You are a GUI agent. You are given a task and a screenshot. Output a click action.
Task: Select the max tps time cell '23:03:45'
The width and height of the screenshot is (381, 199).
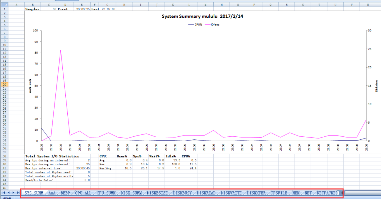click(82, 168)
